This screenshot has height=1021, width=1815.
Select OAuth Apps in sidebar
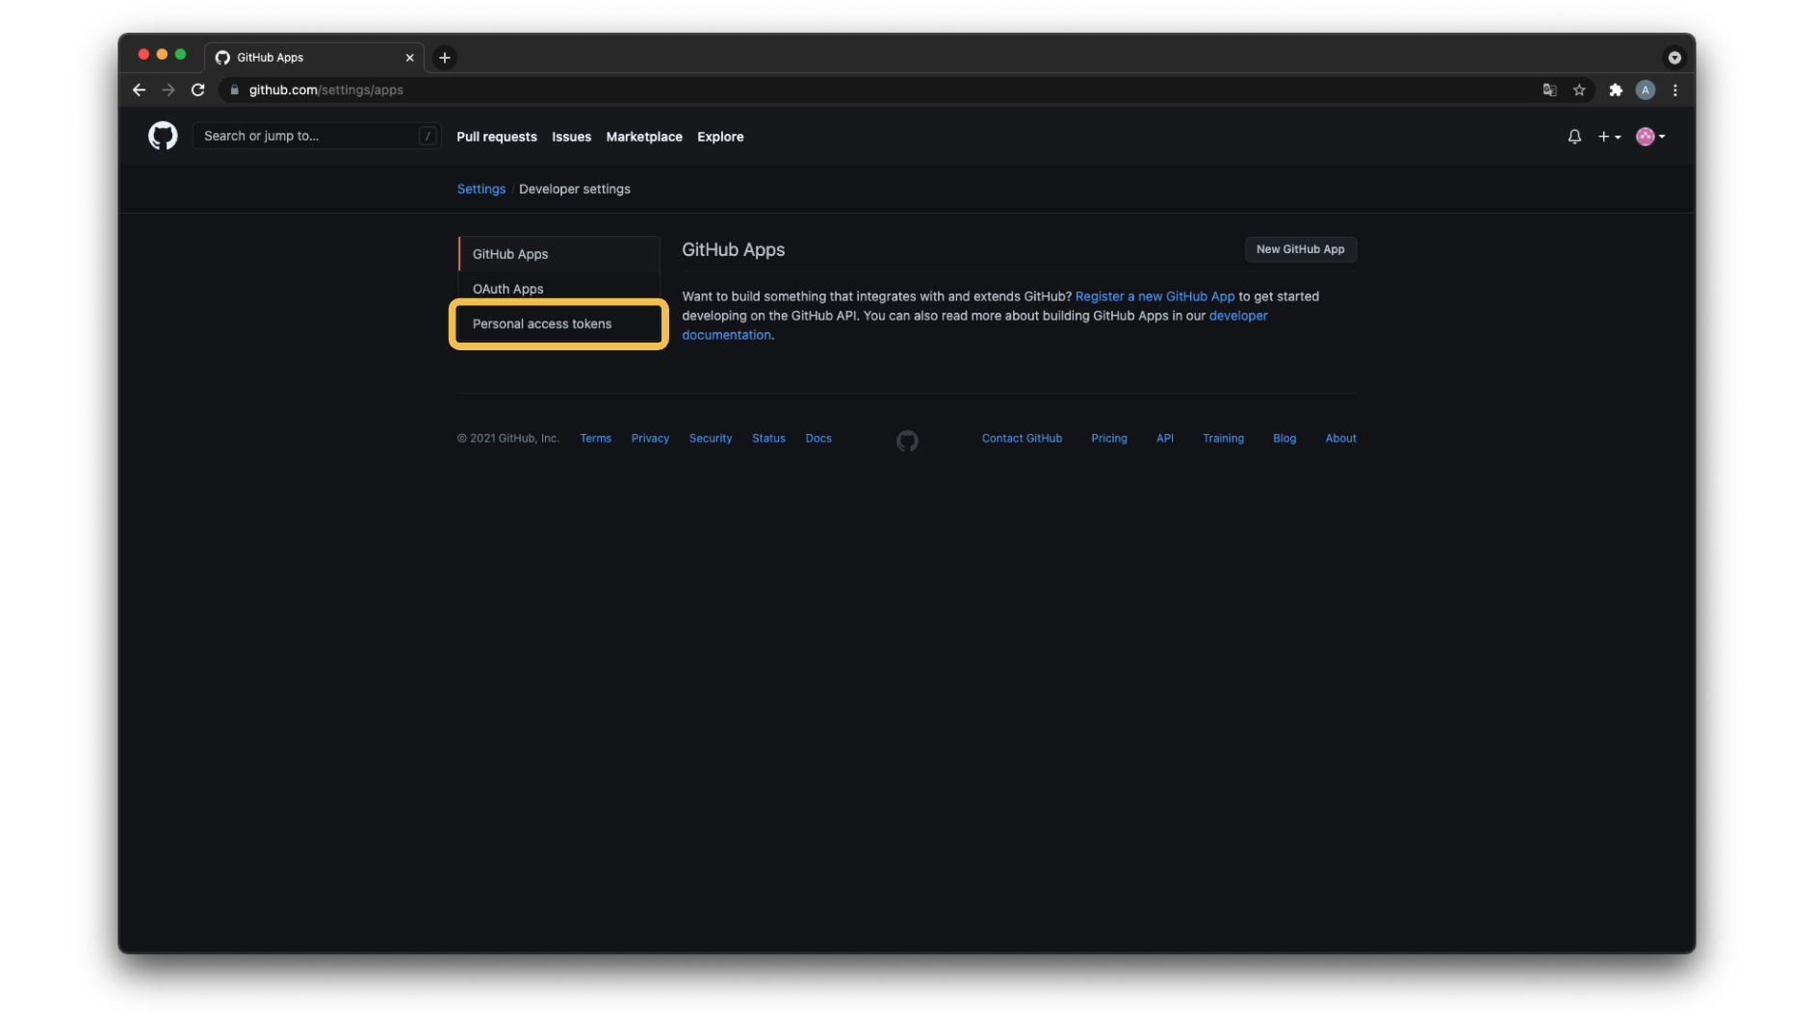pyautogui.click(x=558, y=289)
